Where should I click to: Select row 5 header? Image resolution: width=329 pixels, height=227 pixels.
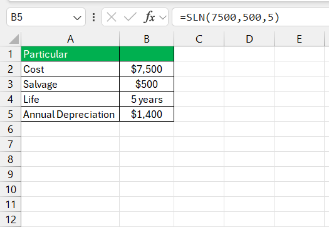click(11, 114)
